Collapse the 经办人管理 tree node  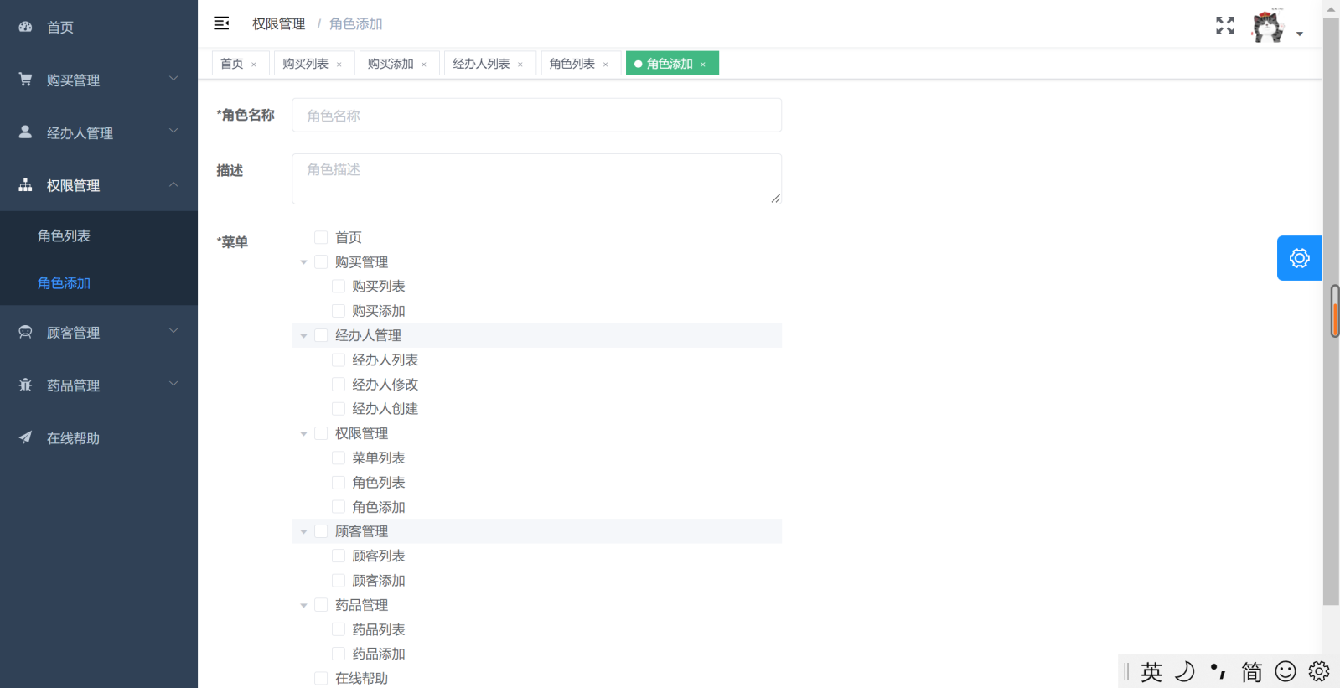coord(303,336)
